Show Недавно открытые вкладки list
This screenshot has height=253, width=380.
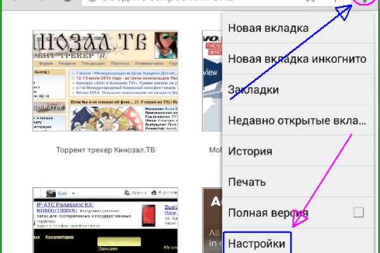[296, 121]
